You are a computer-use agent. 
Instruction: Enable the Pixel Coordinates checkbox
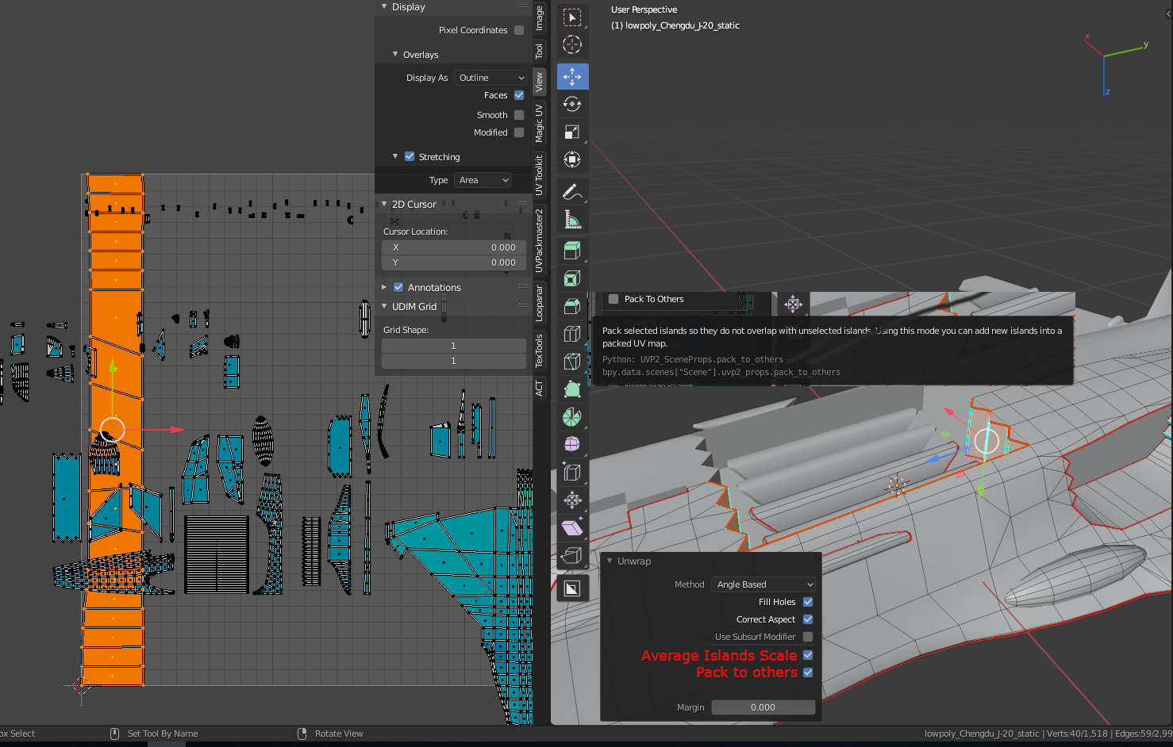click(x=519, y=30)
